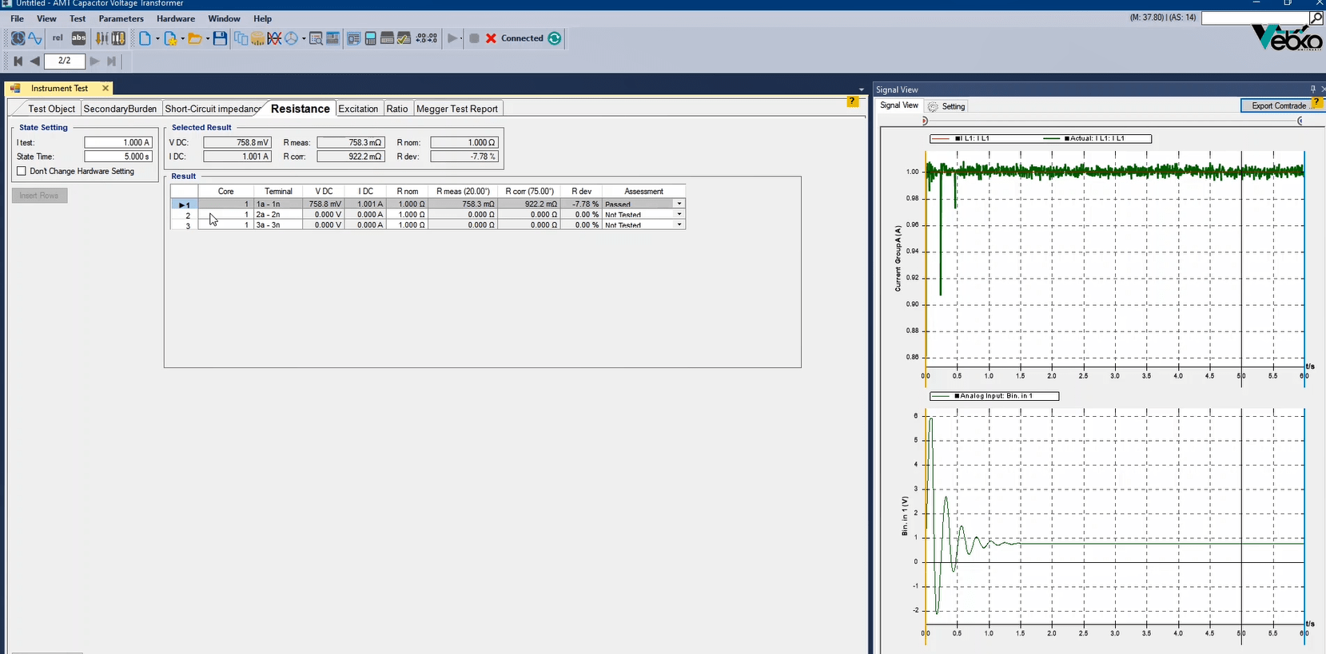Click the red X disconnect icon
This screenshot has width=1326, height=654.
pos(491,38)
